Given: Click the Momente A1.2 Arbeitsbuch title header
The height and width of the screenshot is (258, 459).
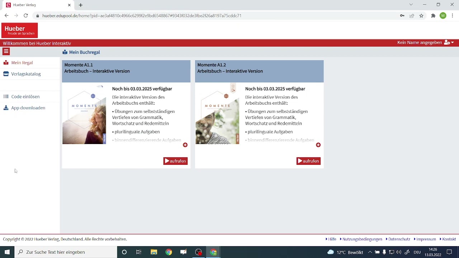Looking at the screenshot, I should [259, 71].
